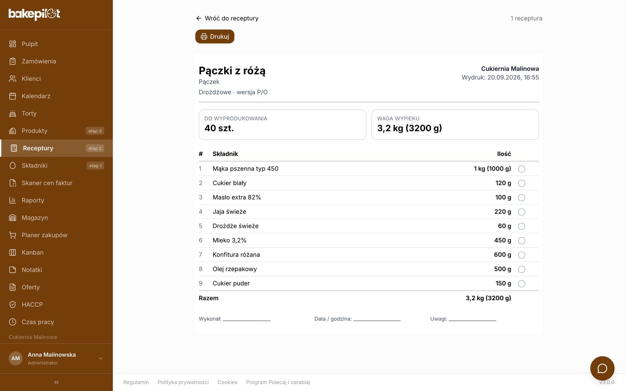Click the Torty cake icon

pos(12,113)
